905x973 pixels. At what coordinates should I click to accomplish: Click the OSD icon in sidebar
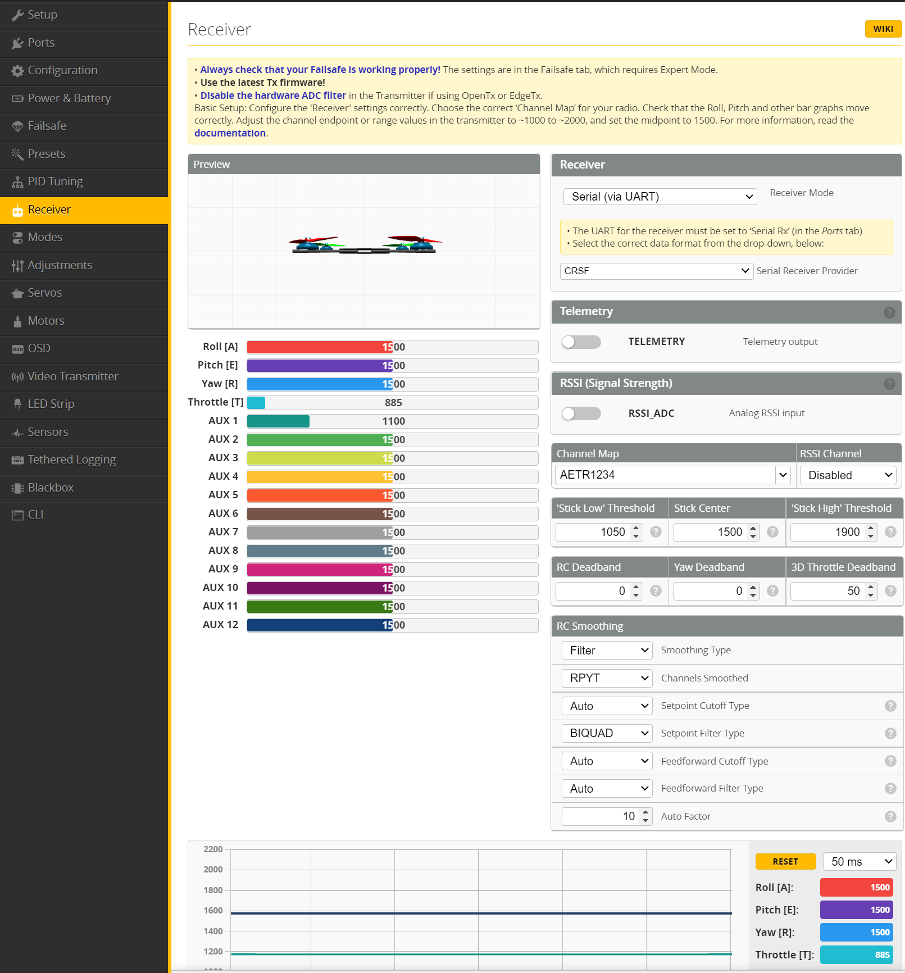coord(17,349)
